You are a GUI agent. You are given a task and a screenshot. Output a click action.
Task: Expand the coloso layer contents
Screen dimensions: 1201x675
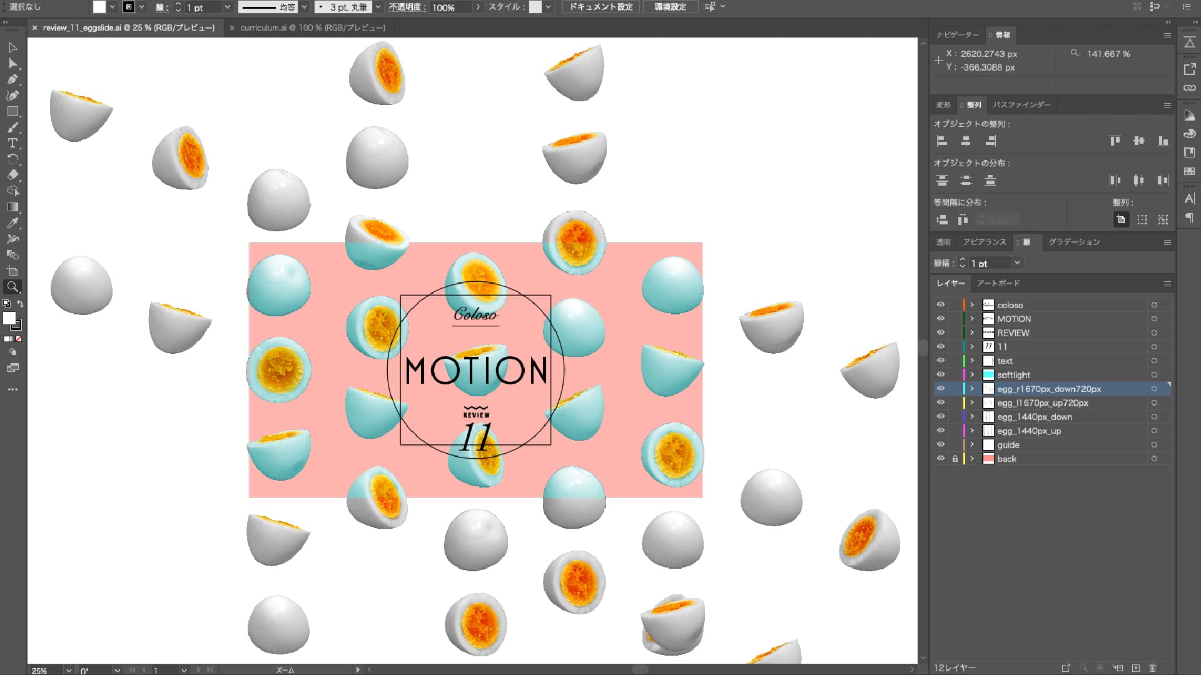(x=972, y=305)
